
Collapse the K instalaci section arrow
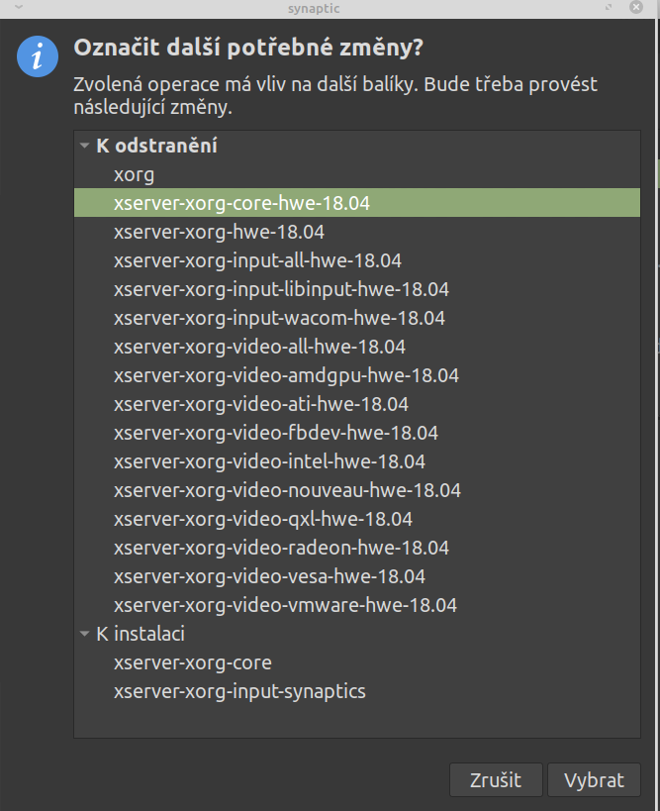coord(85,635)
